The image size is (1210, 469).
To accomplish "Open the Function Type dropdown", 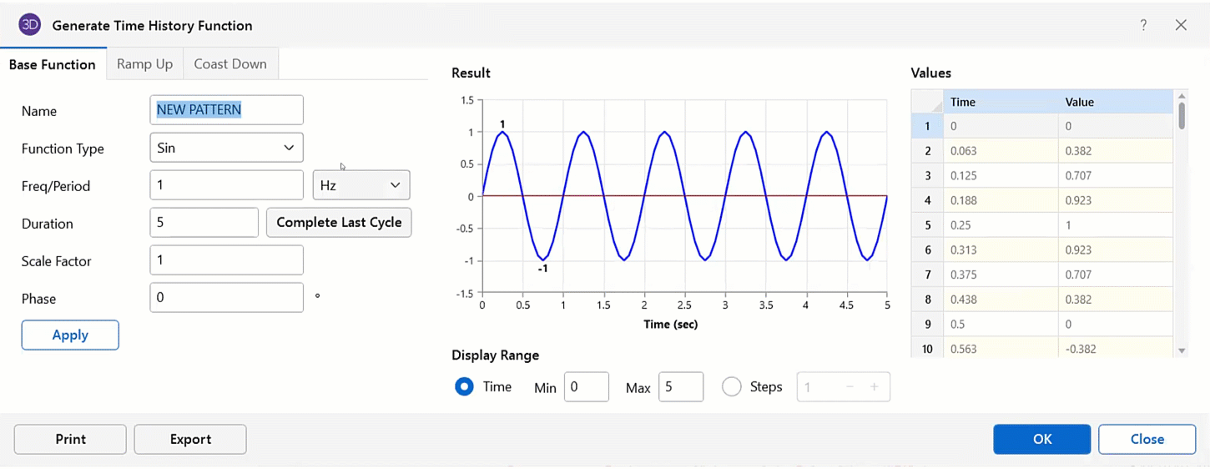I will pos(226,148).
